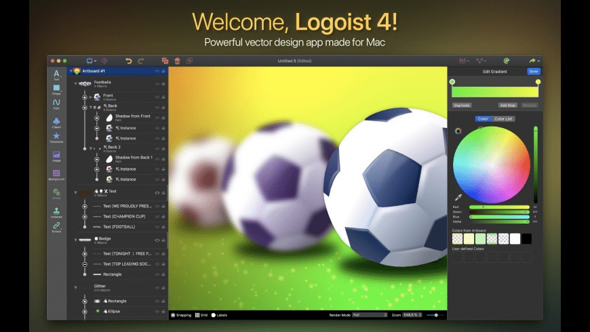Open the artboard dropdown in toolbar
Image resolution: width=590 pixels, height=332 pixels.
coord(92,60)
